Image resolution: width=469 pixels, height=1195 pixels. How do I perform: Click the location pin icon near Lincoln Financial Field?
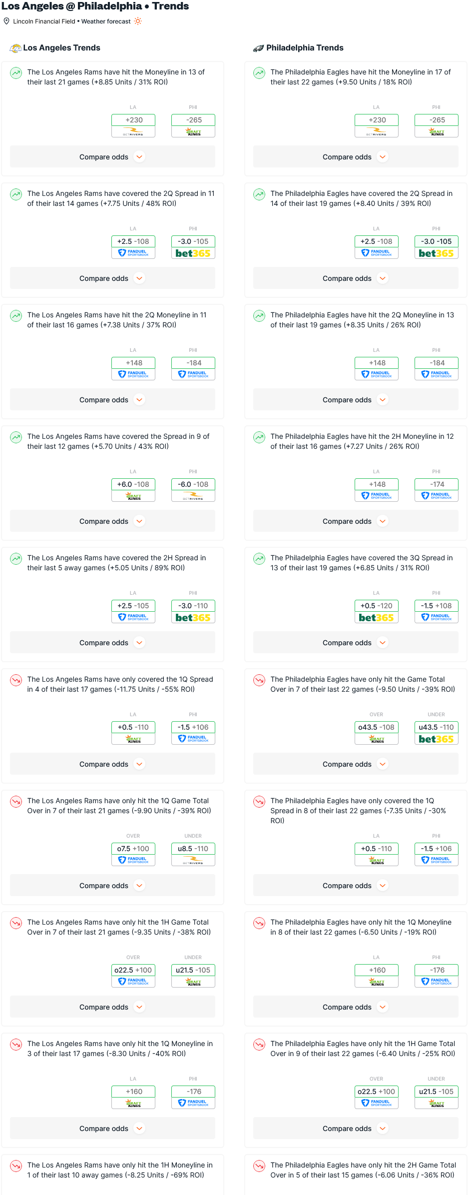6,21
